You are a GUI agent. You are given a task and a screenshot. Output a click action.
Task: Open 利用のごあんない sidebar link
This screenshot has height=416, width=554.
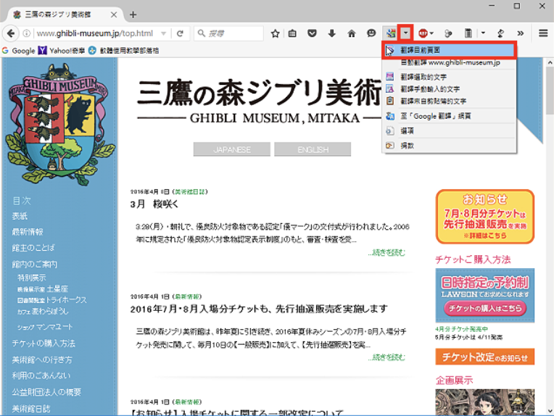click(41, 375)
